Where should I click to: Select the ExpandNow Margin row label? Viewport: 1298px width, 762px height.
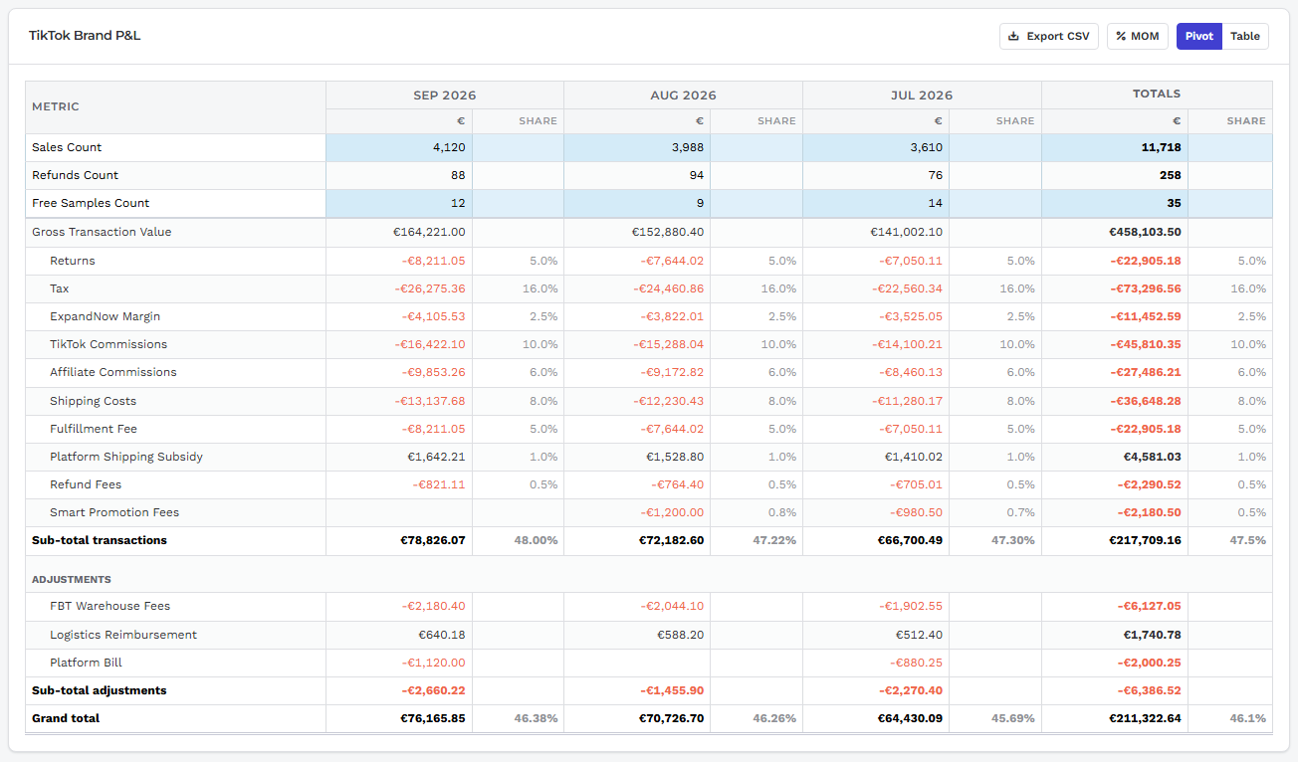point(106,316)
